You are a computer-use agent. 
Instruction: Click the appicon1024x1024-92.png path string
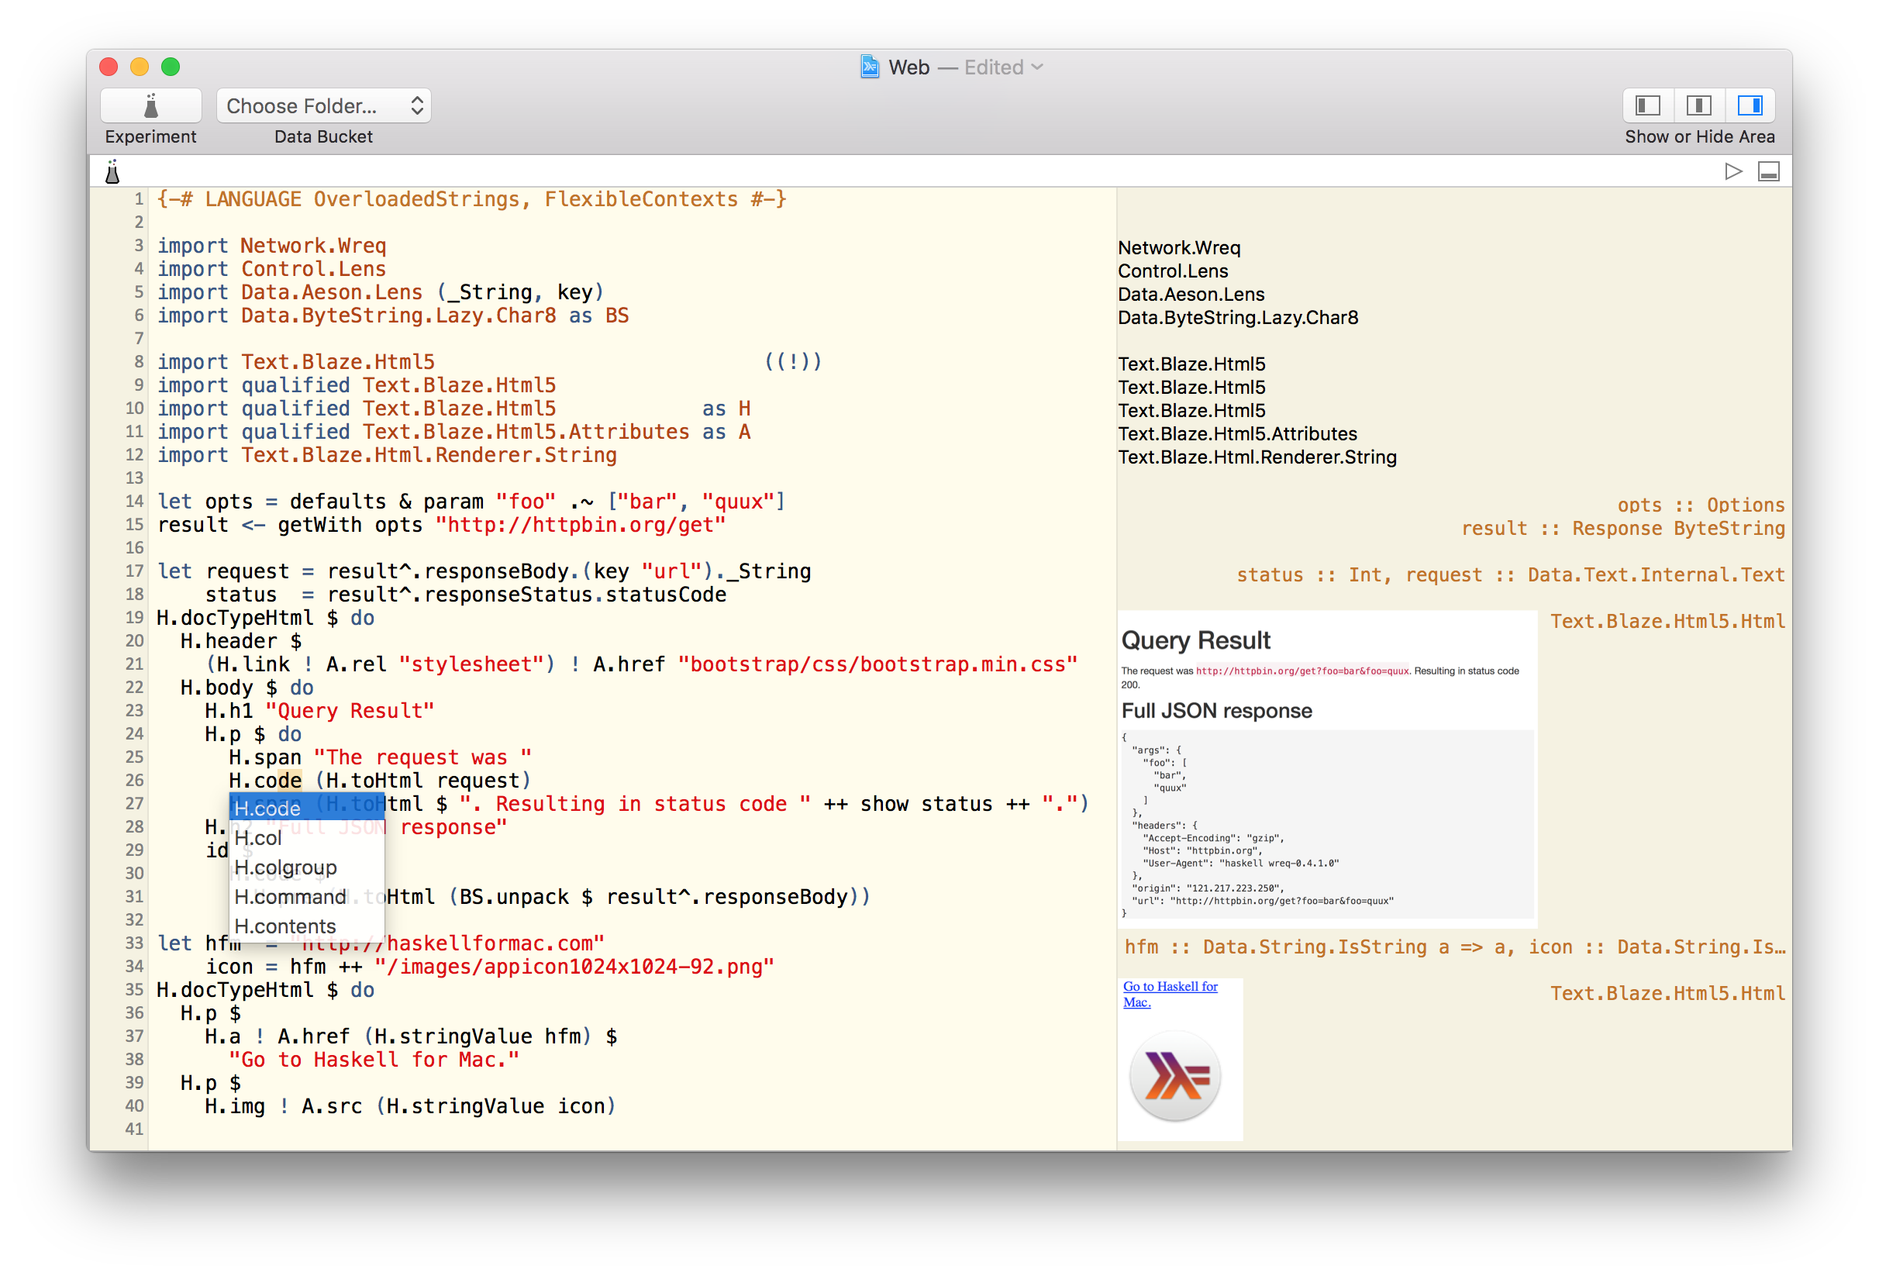click(575, 967)
